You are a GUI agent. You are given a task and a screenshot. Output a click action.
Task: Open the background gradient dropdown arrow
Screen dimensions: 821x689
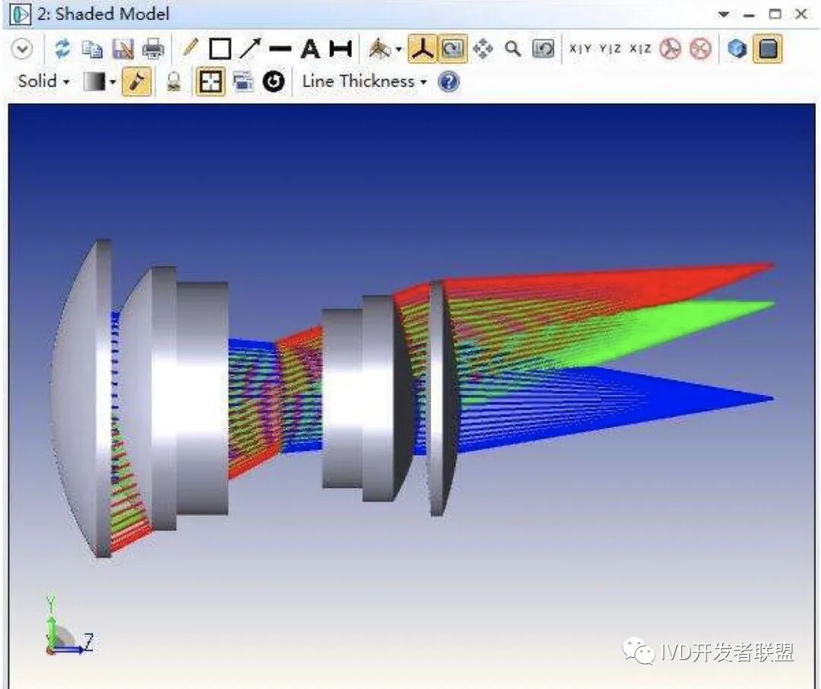[112, 82]
